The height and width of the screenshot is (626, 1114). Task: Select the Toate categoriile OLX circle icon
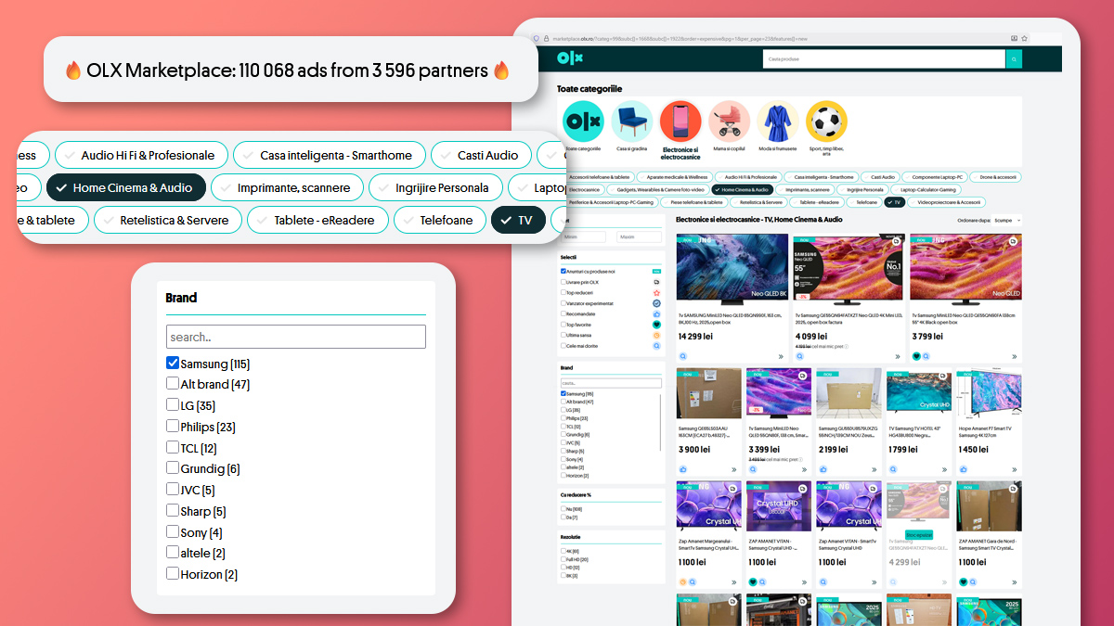(x=583, y=121)
